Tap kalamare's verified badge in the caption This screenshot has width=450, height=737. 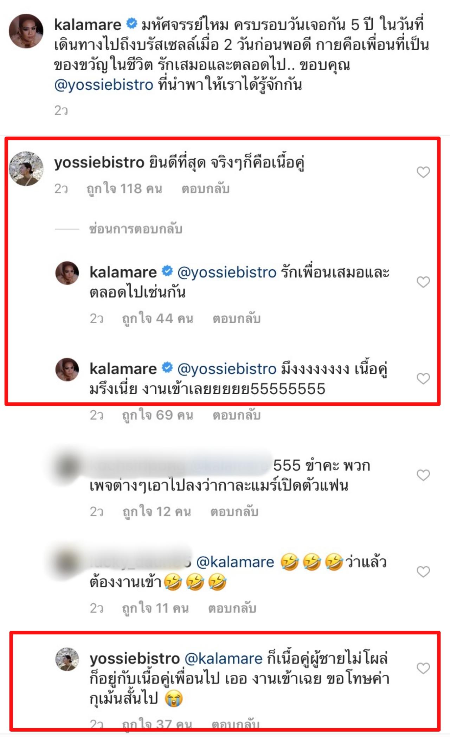pos(131,24)
